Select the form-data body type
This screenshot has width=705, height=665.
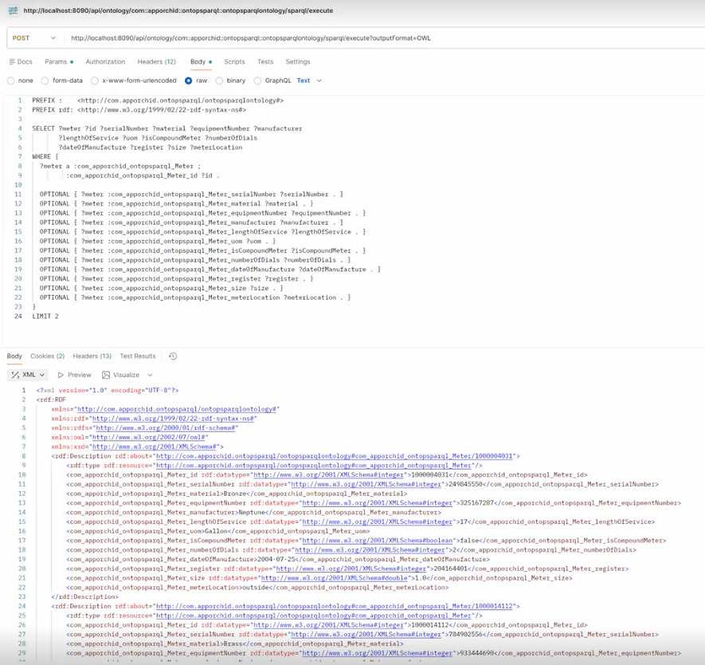[x=45, y=81]
